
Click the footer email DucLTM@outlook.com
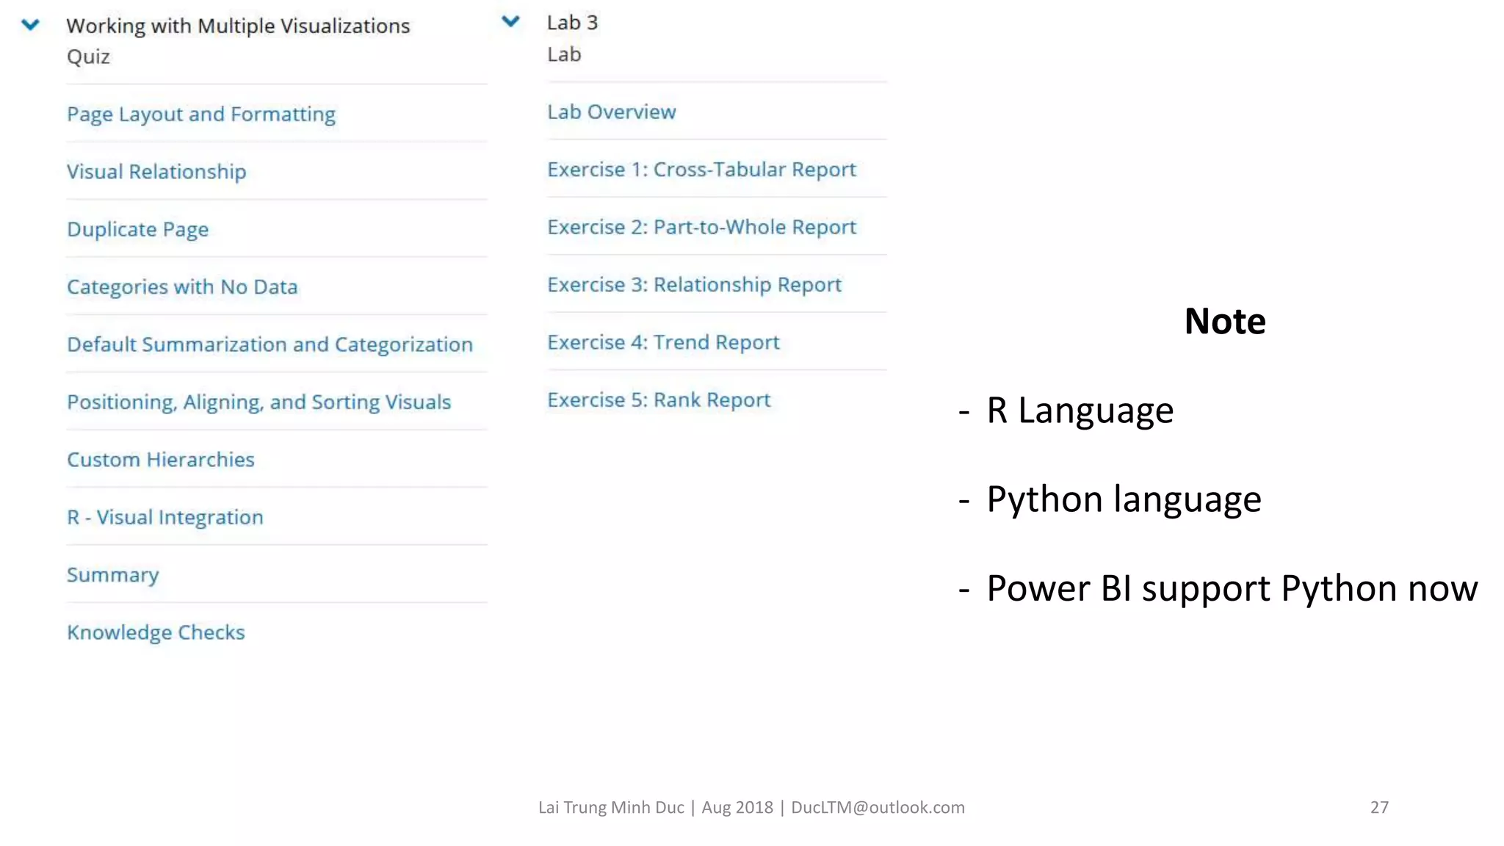pos(878,808)
